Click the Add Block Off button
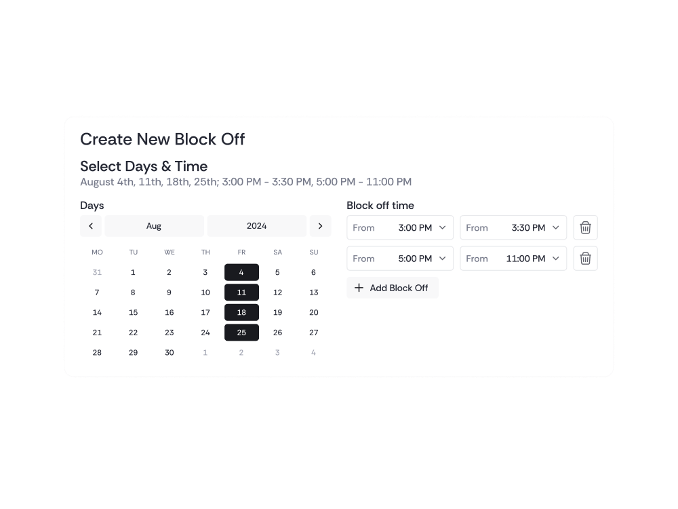This screenshot has width=678, height=509. point(392,288)
